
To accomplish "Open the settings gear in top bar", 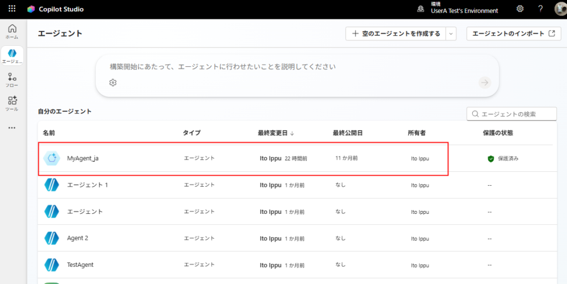I will [x=520, y=9].
